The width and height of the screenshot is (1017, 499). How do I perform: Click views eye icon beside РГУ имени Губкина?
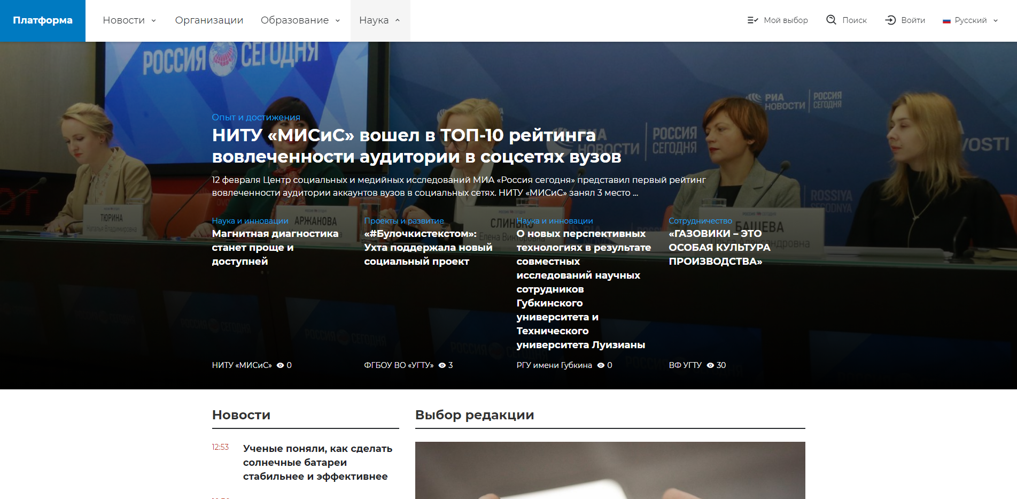coord(601,365)
